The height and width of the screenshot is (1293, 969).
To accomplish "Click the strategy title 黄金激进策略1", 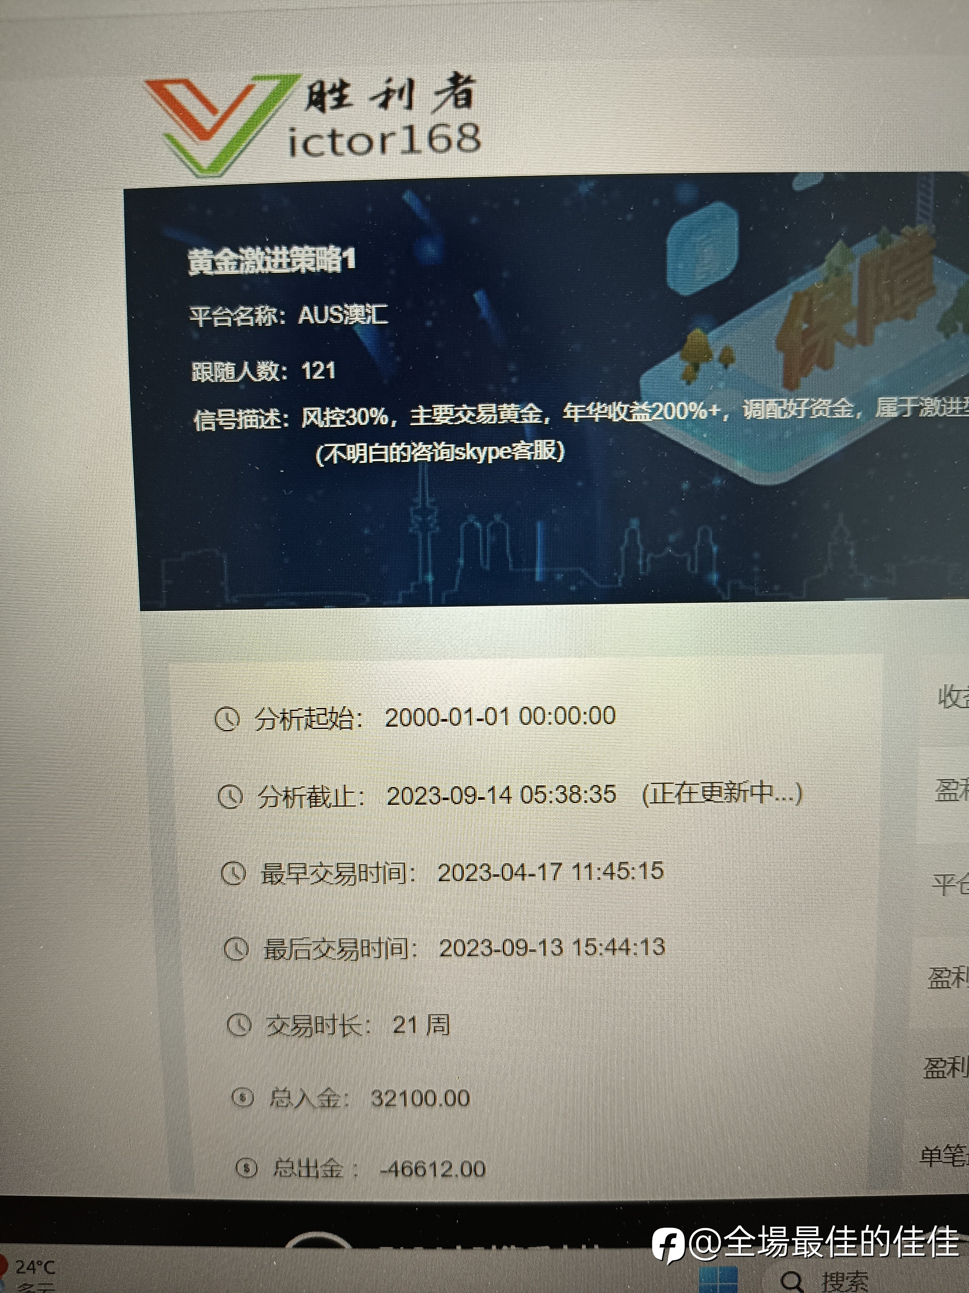I will [x=272, y=260].
